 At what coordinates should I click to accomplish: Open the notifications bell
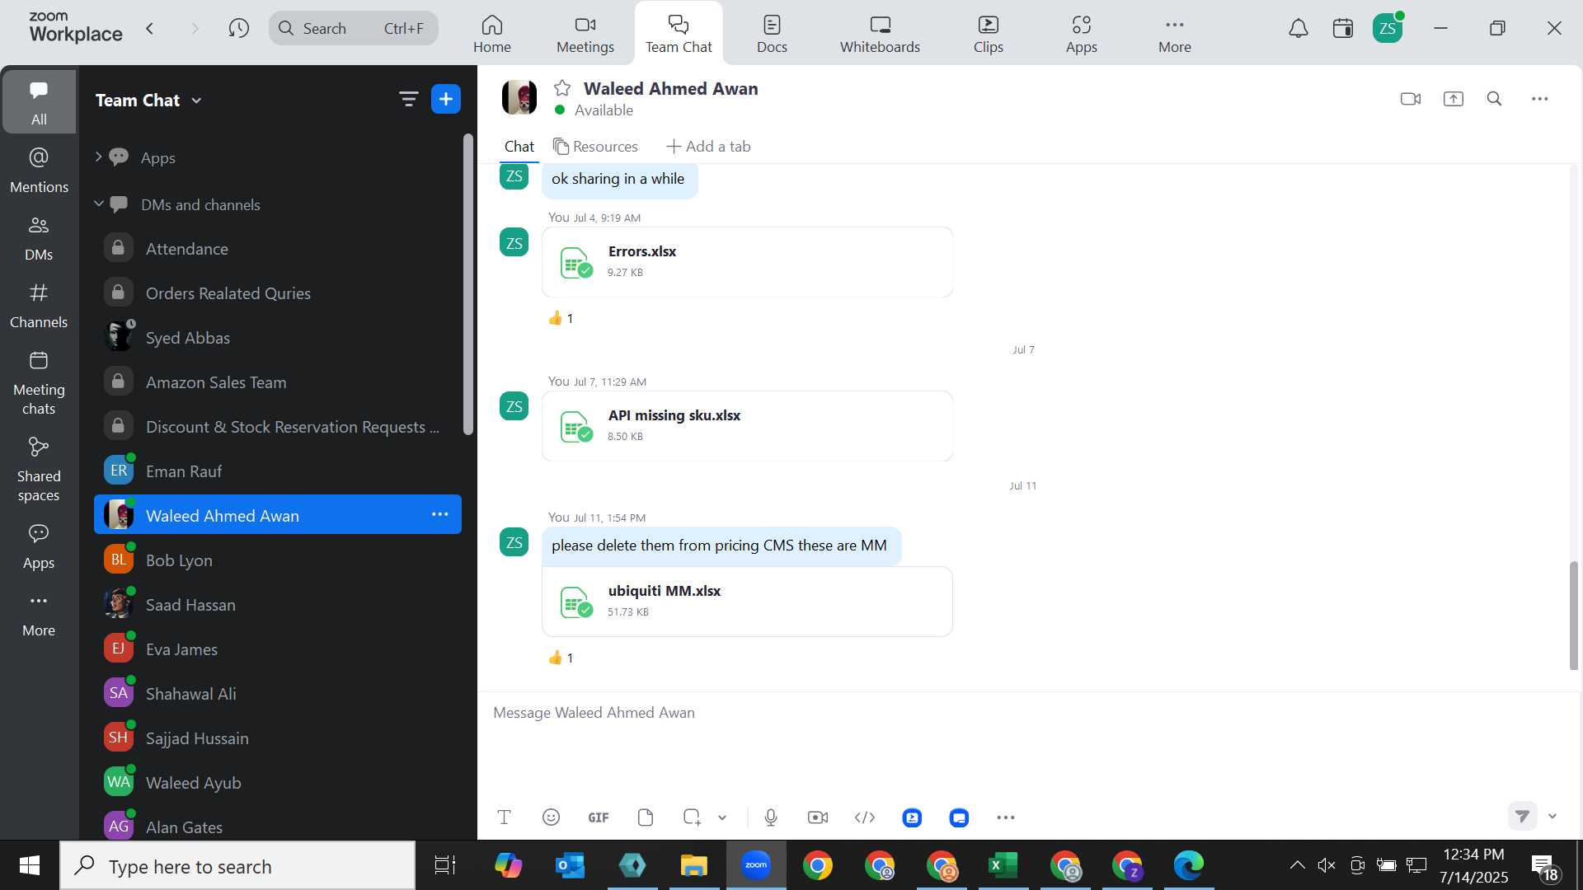tap(1299, 29)
